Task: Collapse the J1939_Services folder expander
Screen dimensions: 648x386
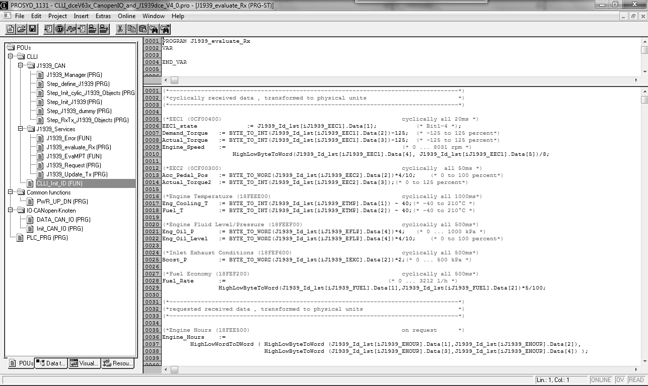Action: point(21,129)
